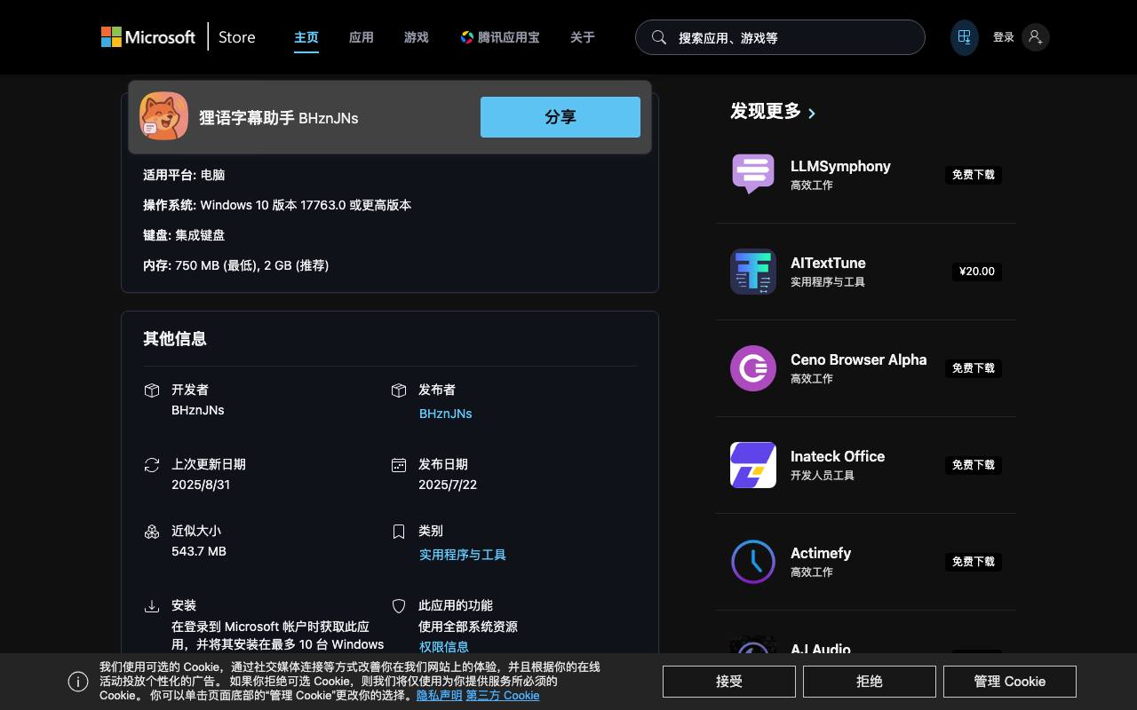Click the last-updated refresh icon
The height and width of the screenshot is (710, 1137).
point(152,465)
